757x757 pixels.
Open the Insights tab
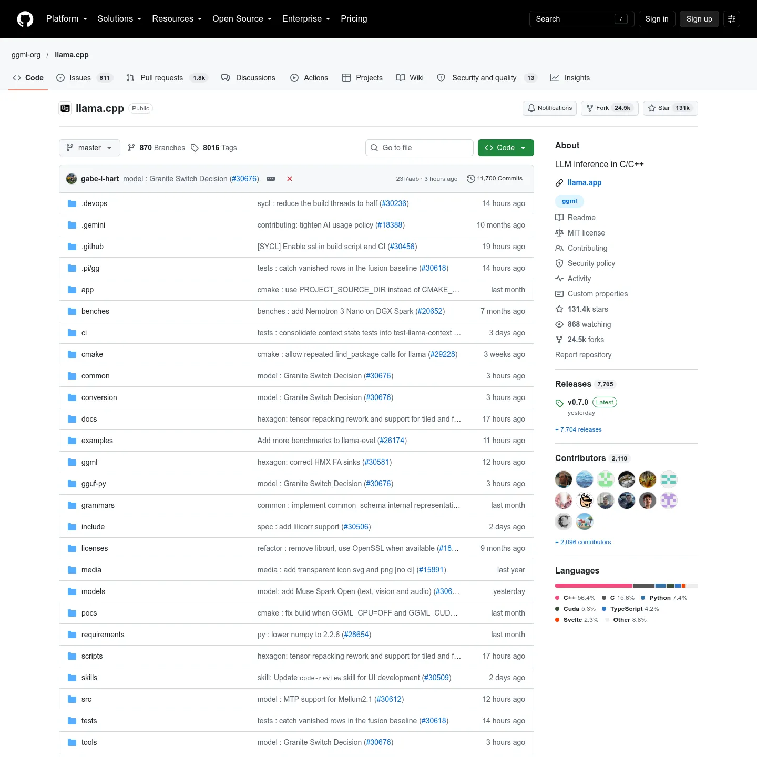[x=570, y=78]
